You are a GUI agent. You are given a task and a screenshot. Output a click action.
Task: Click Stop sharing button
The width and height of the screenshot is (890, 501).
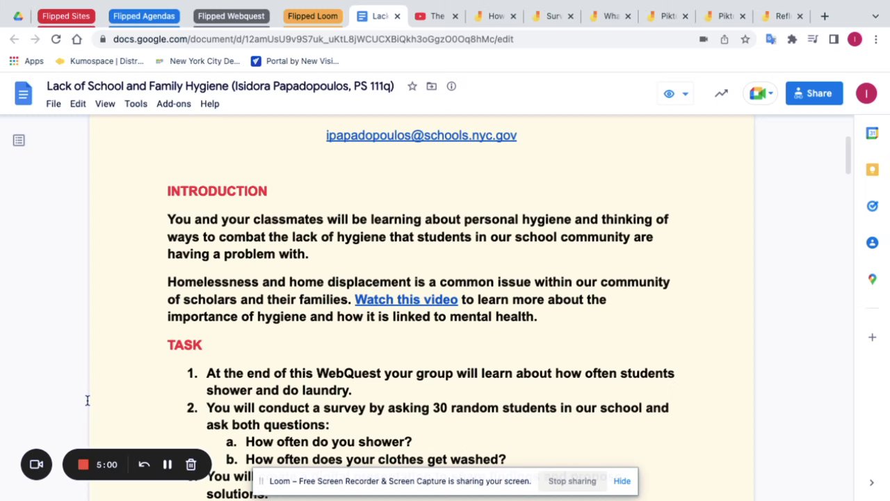click(572, 482)
